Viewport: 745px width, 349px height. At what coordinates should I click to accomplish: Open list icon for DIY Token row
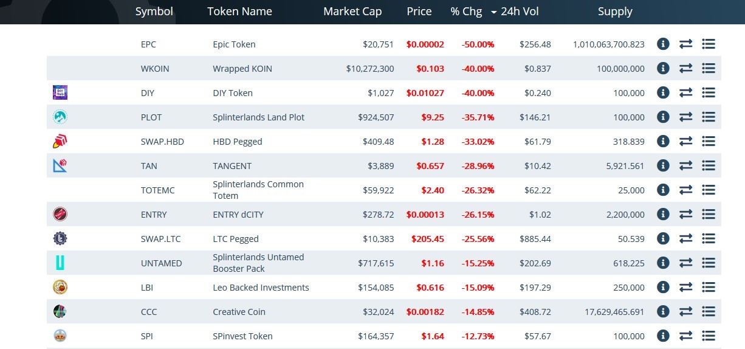[x=708, y=92]
